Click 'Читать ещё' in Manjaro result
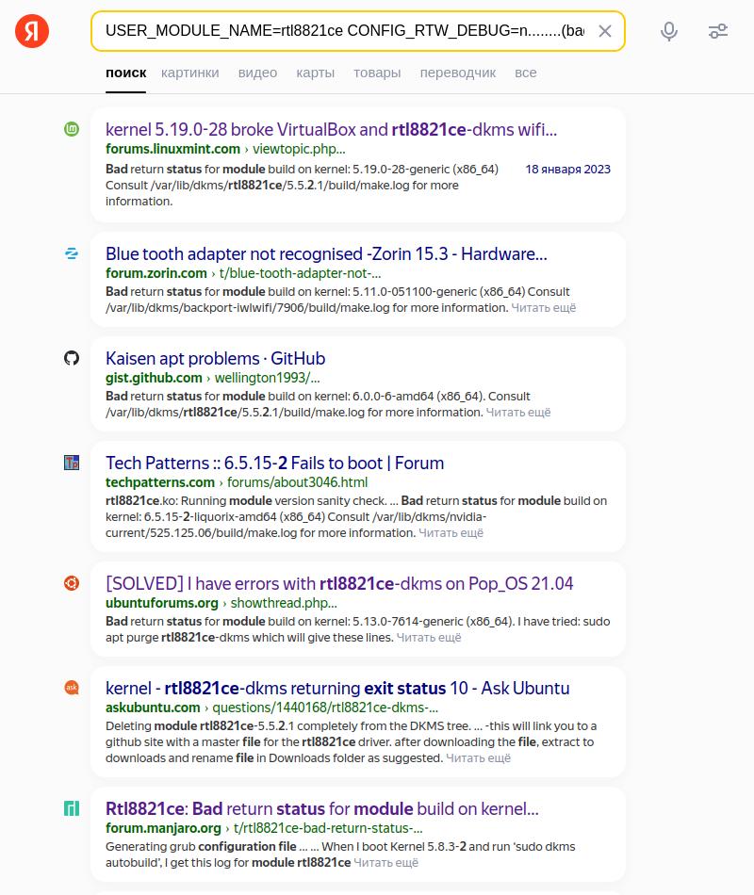Viewport: 754px width, 895px height. (x=385, y=862)
